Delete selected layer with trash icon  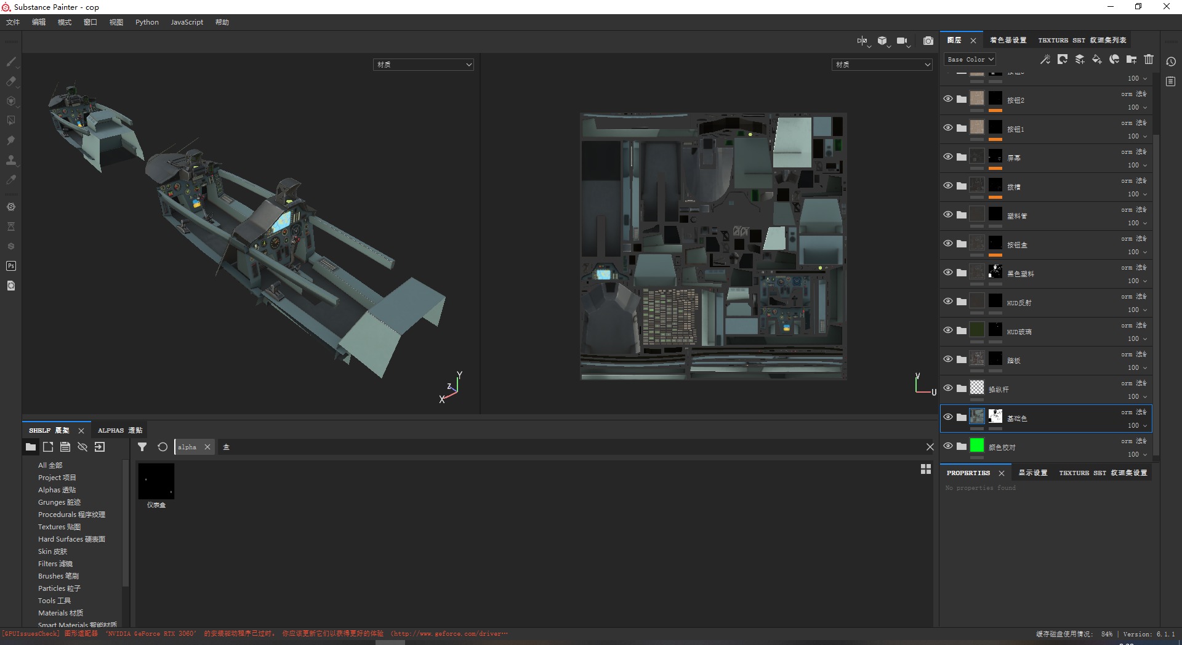(1149, 59)
